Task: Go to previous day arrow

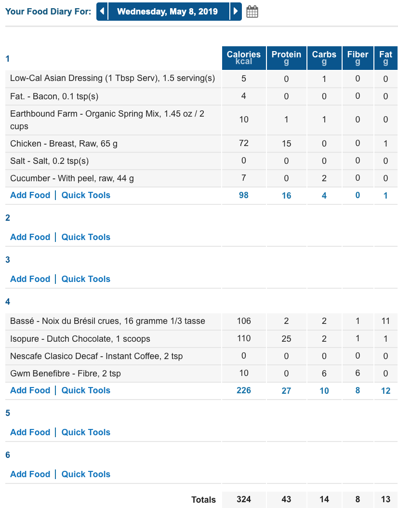Action: pos(102,12)
